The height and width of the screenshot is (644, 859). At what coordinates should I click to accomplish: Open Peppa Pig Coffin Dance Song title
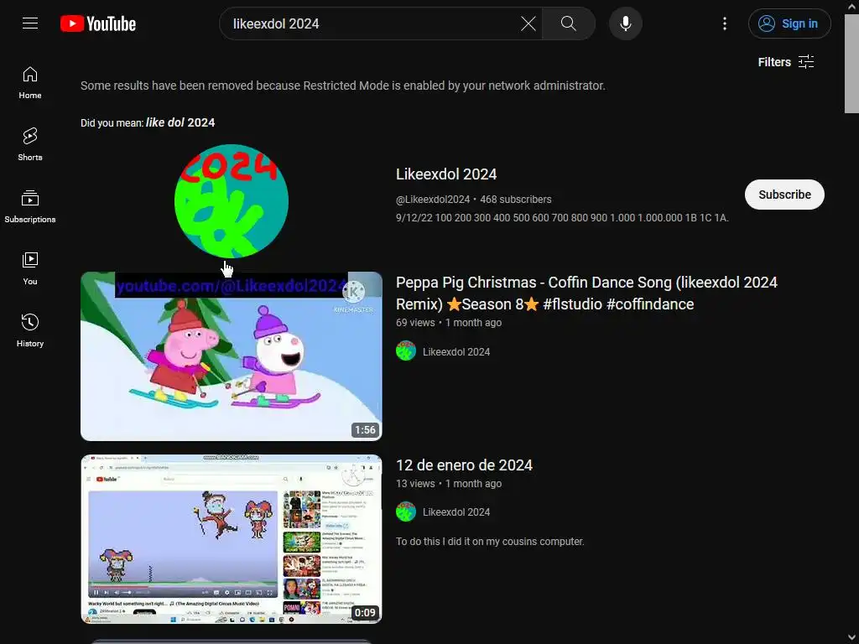(x=586, y=293)
